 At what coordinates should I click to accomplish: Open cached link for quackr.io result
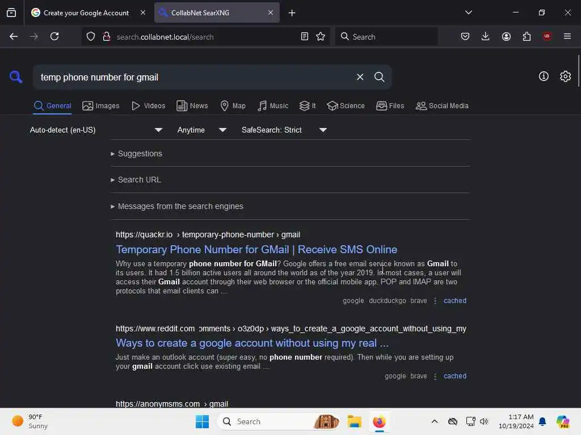pos(455,301)
